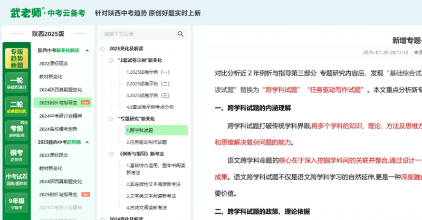Collapse the 陕西中考新变化解读 section

pos(88,51)
